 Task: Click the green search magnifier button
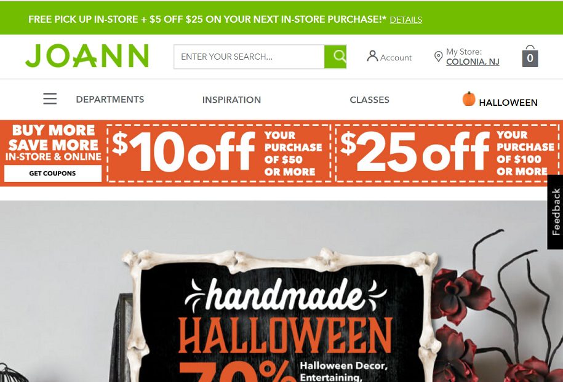coord(335,57)
